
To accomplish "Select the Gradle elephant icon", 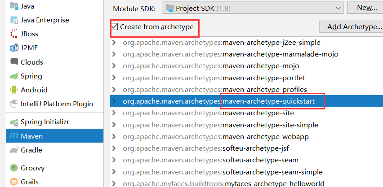I will pyautogui.click(x=14, y=150).
